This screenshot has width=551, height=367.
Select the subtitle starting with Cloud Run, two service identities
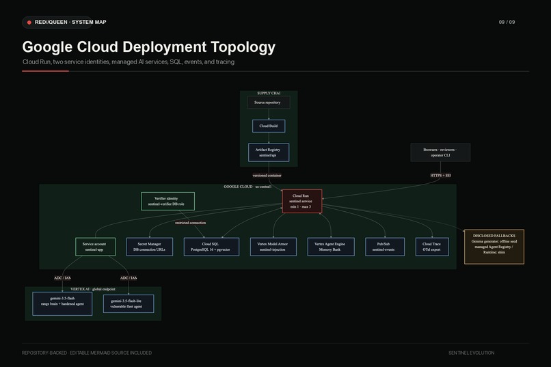click(x=129, y=62)
